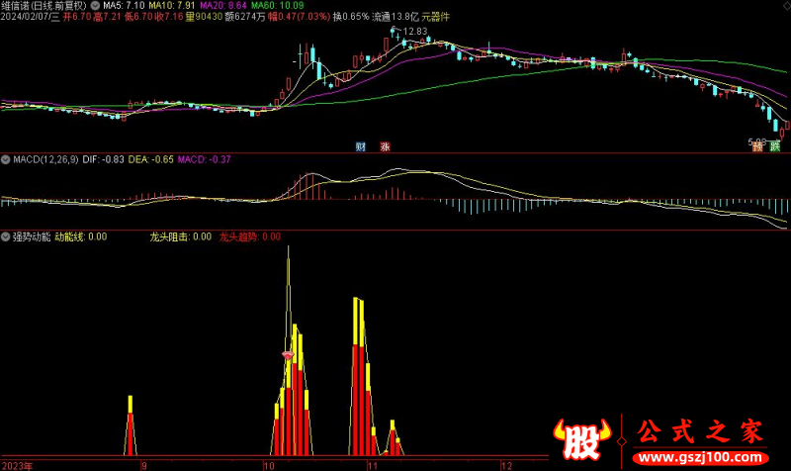Open the MACD indicator settings circle icon
791x471 pixels.
(6, 158)
